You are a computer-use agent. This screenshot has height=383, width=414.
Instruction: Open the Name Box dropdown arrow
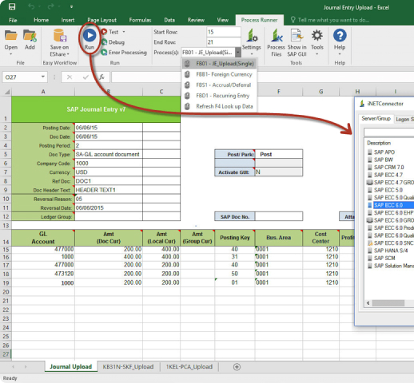coord(43,77)
